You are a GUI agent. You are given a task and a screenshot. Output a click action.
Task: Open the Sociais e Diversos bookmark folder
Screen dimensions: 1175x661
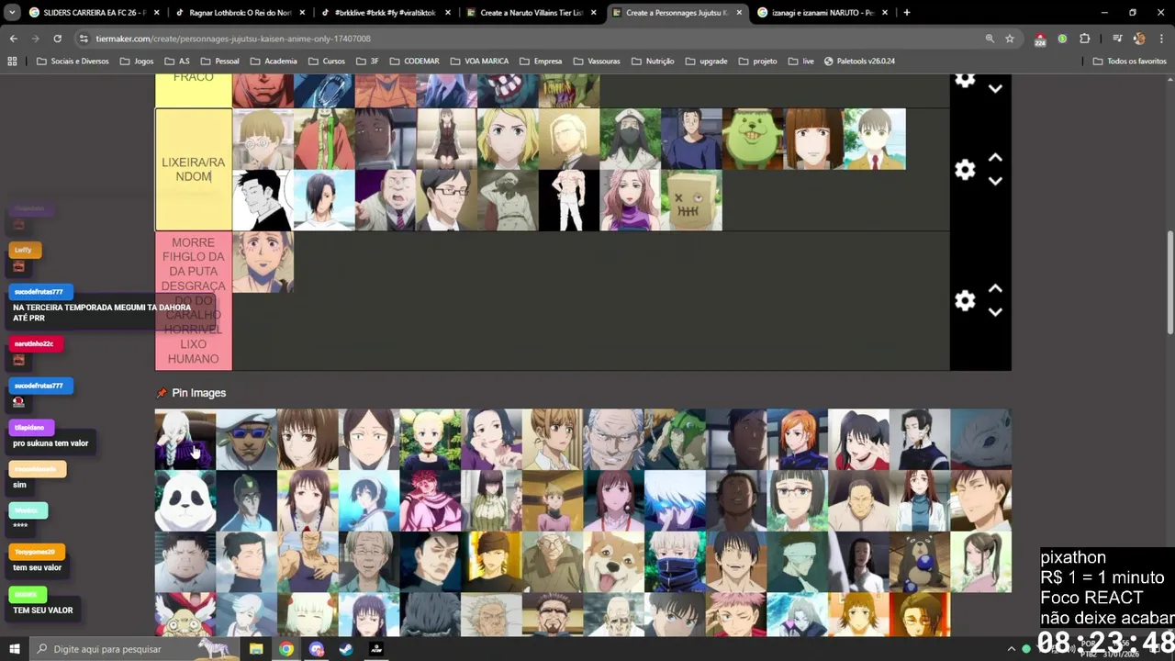click(73, 61)
